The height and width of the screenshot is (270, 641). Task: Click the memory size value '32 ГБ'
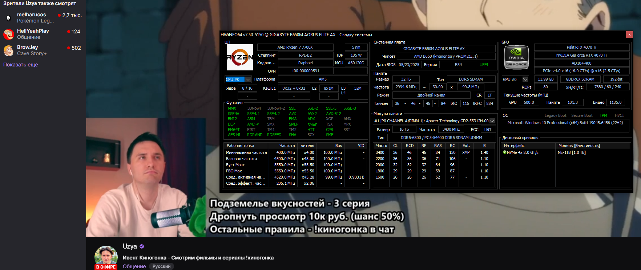[x=406, y=79]
